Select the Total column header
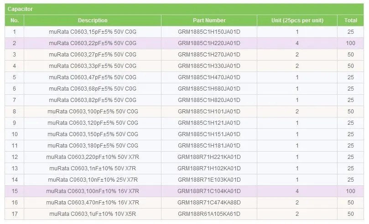369x224 pixels. 350,20
